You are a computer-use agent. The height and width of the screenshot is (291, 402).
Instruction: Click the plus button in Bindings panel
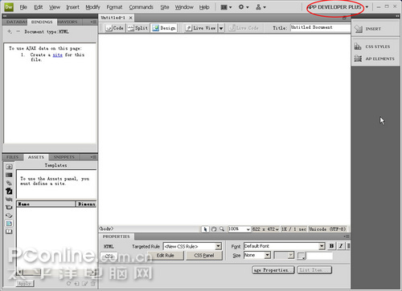click(10, 31)
